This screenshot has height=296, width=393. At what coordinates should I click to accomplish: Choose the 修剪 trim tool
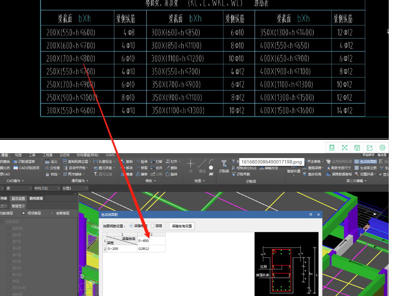[x=141, y=168]
